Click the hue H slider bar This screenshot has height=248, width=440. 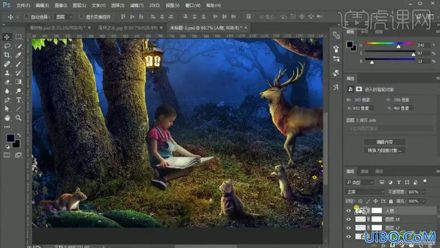(390, 44)
